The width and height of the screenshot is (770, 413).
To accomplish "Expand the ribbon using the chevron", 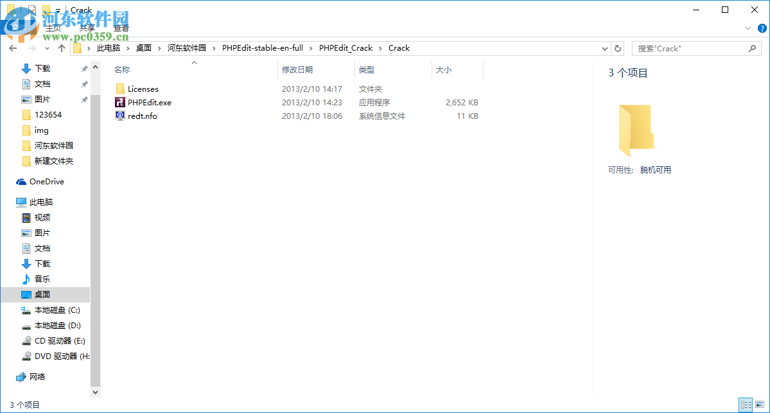I will click(748, 28).
